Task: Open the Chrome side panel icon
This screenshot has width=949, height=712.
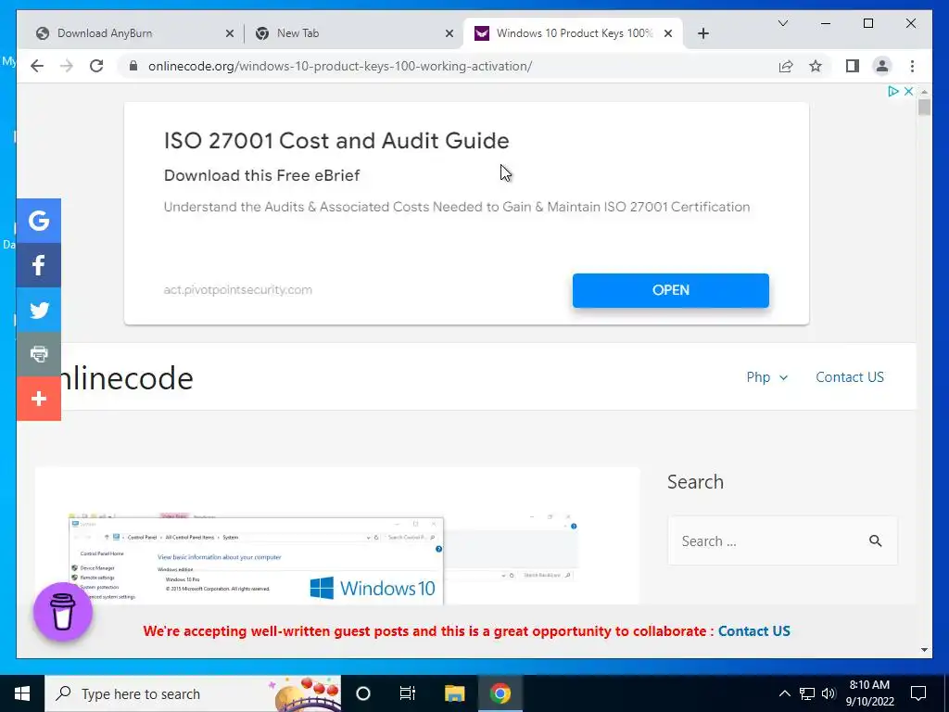Action: coord(853,66)
